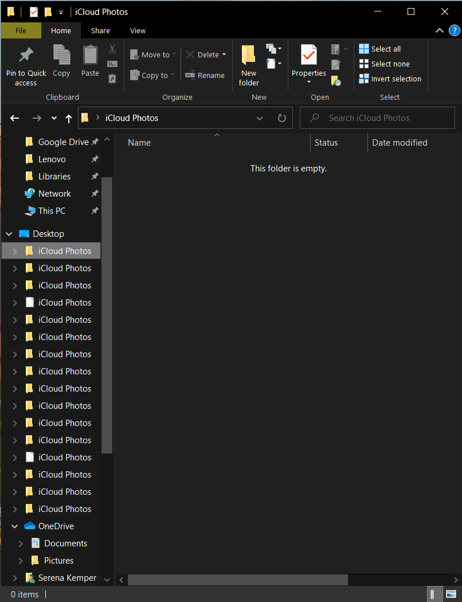Open This PC in Quick access
The width and height of the screenshot is (462, 602).
pos(52,211)
